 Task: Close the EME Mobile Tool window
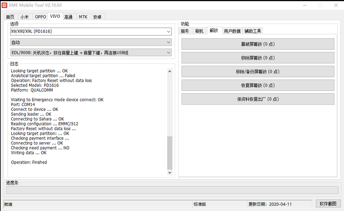[336, 5]
